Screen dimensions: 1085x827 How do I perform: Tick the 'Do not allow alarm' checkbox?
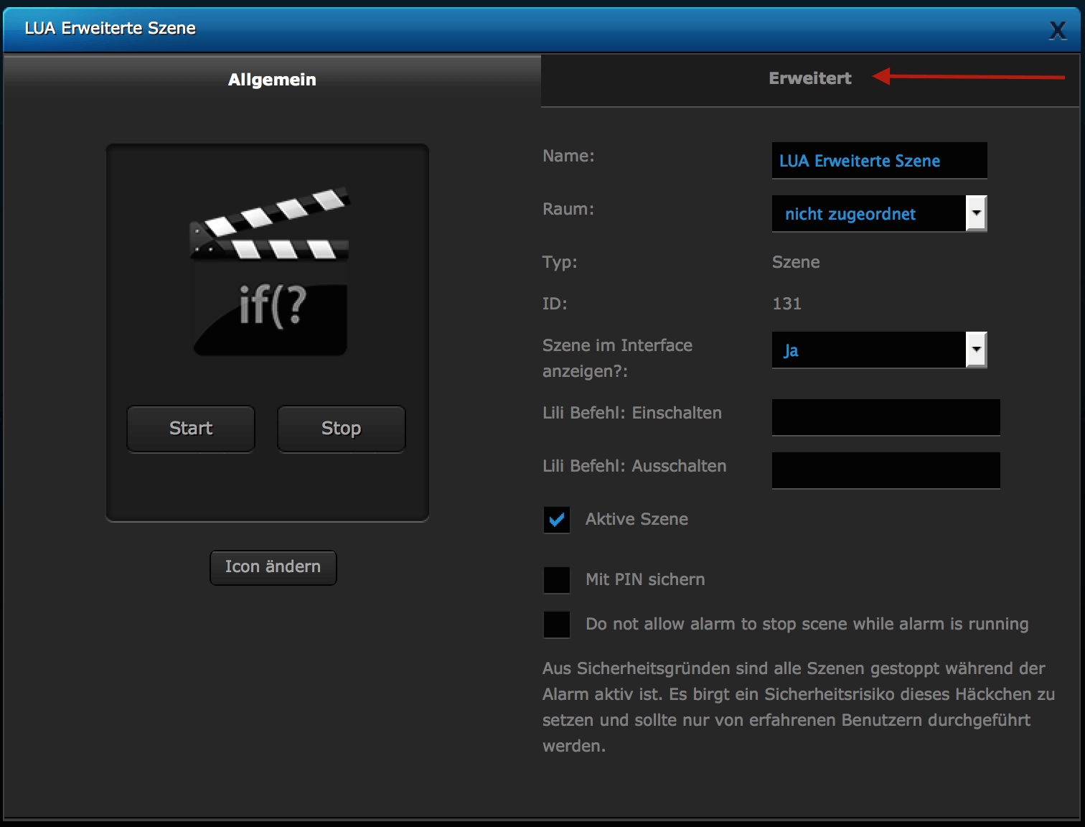[557, 625]
